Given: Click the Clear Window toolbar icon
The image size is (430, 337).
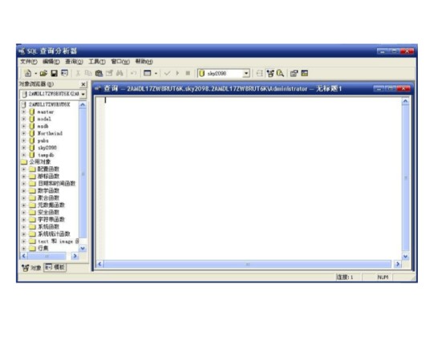Looking at the screenshot, I should (x=109, y=73).
